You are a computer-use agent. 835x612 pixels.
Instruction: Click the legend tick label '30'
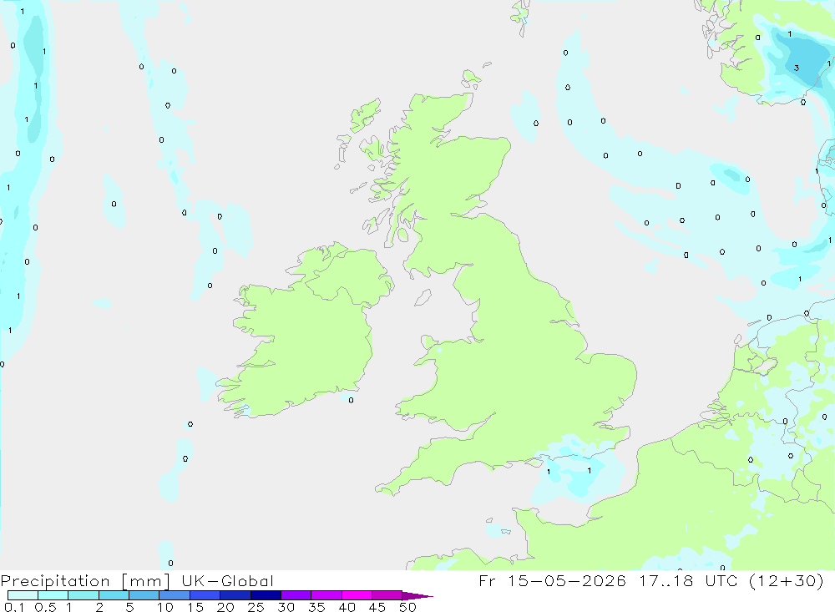pyautogui.click(x=286, y=607)
